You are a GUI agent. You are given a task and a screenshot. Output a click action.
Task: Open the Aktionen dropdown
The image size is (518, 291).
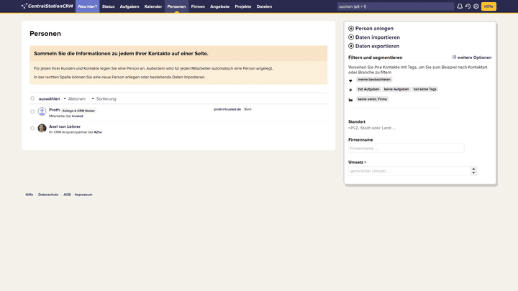[76, 98]
